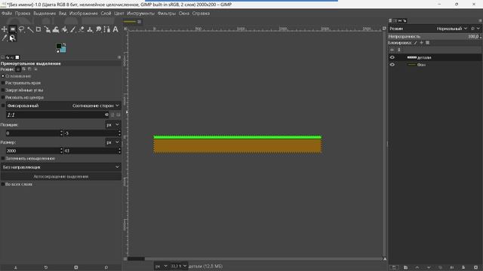Lower the layer with down arrow

(x=429, y=268)
